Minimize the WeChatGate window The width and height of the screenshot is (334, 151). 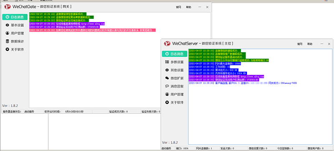200,7
